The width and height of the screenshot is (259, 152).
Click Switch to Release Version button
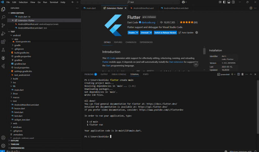(x=165, y=33)
